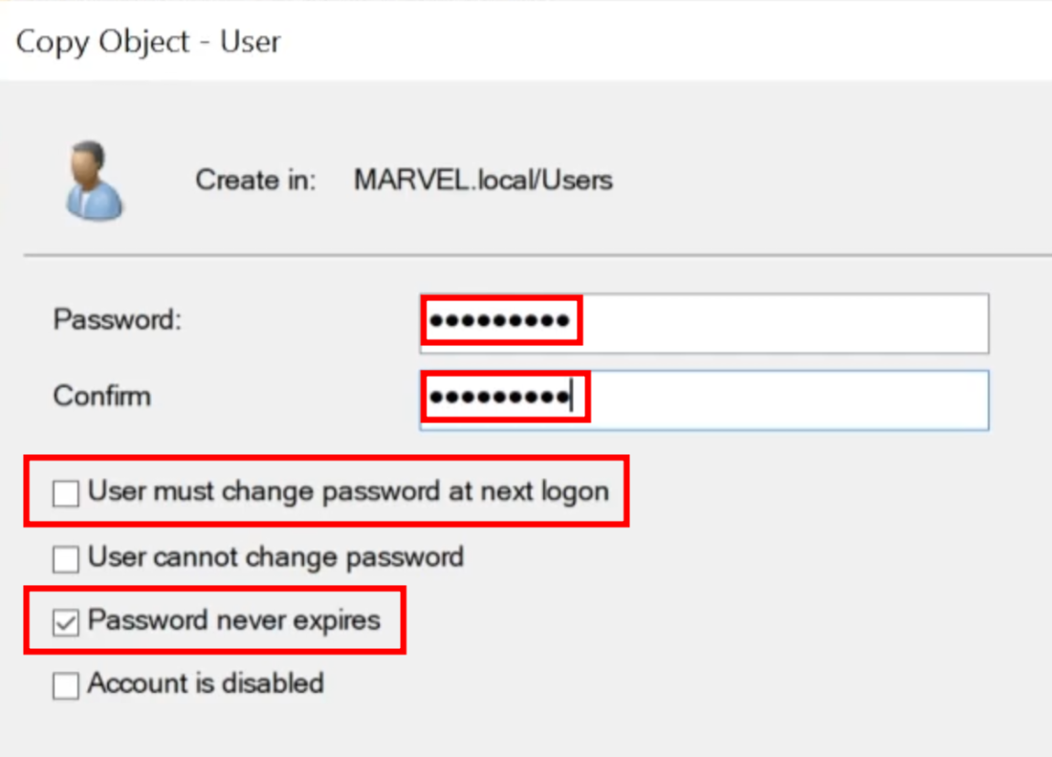The image size is (1052, 757).
Task: Click the user avatar icon
Action: point(95,180)
